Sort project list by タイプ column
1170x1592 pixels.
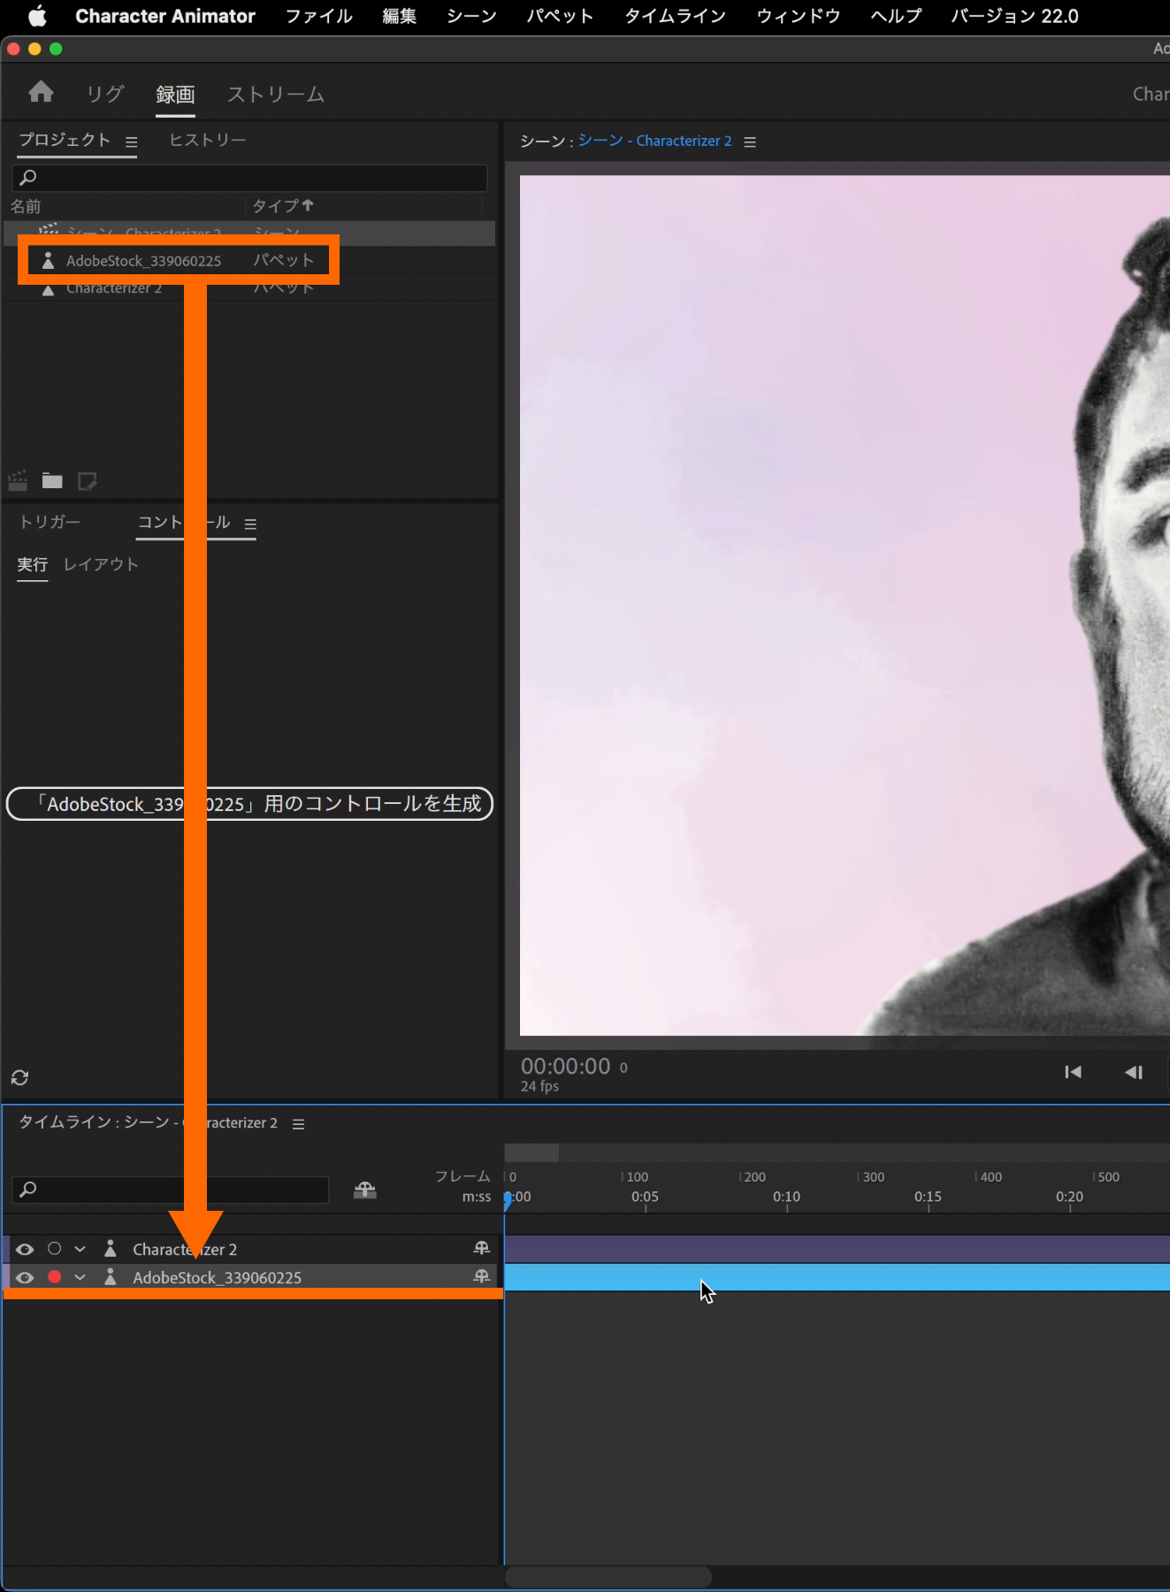[x=275, y=206]
